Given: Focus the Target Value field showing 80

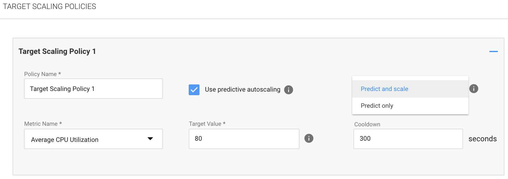Looking at the screenshot, I should pyautogui.click(x=244, y=139).
